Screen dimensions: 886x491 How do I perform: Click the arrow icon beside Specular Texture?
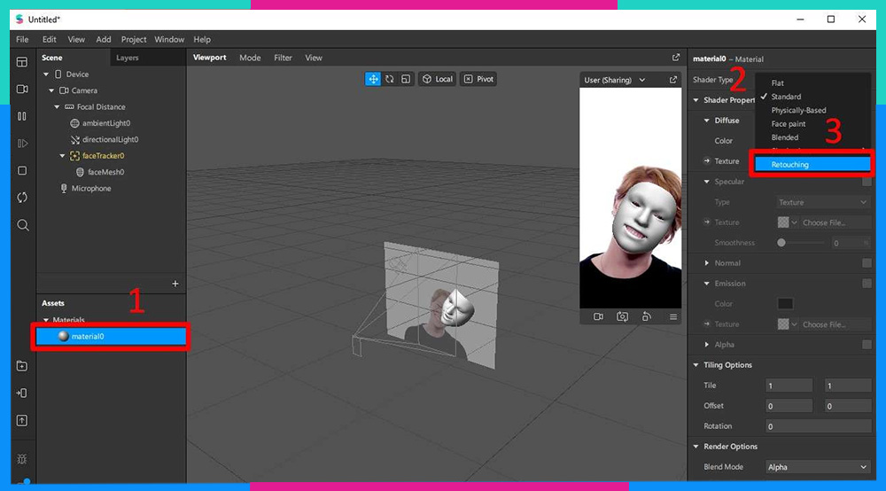click(707, 222)
